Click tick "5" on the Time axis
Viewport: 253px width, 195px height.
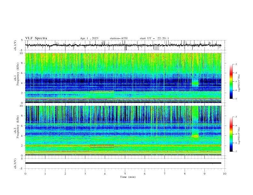(125, 174)
